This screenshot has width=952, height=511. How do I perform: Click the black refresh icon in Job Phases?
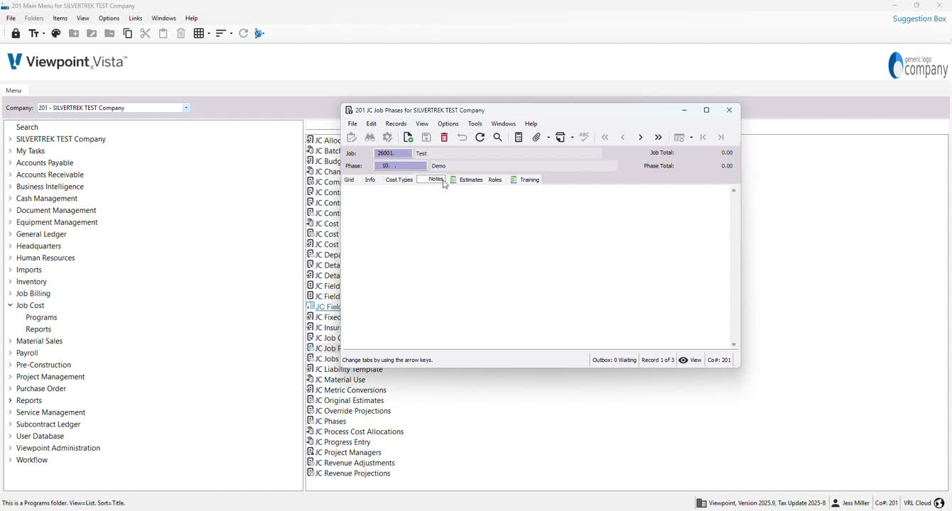(480, 138)
